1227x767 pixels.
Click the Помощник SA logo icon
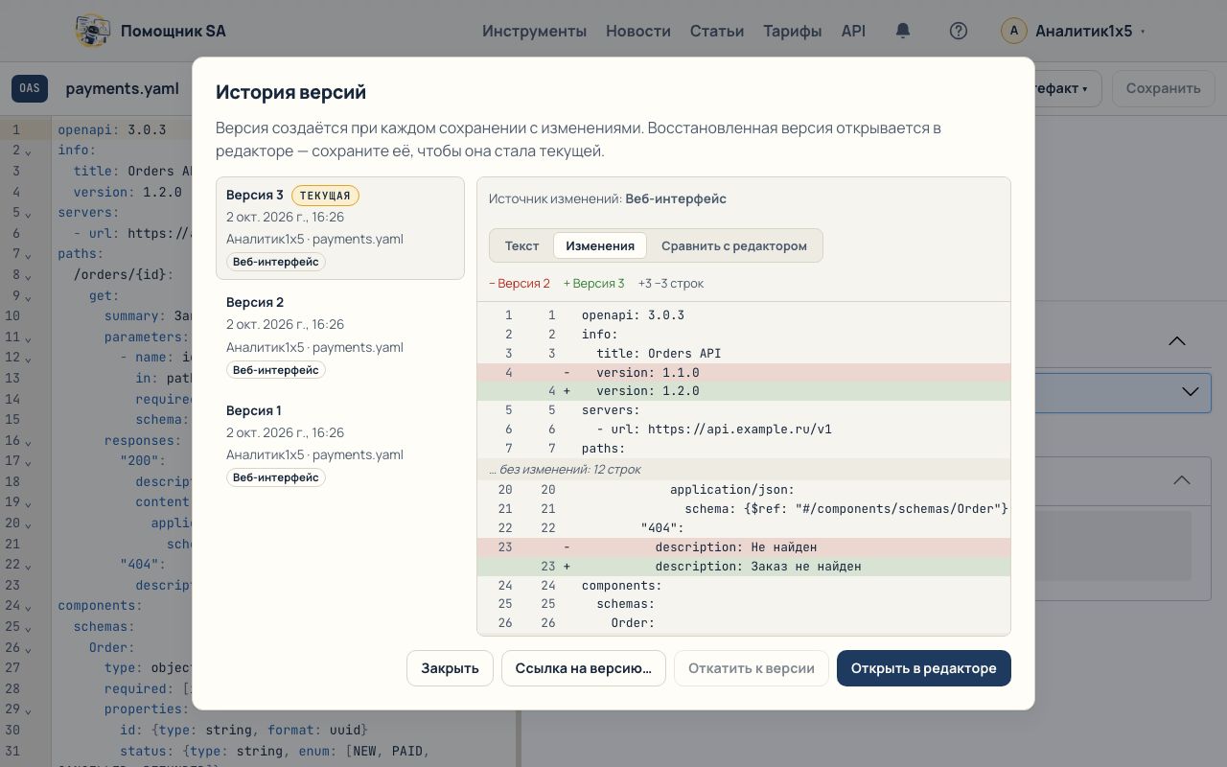point(92,31)
